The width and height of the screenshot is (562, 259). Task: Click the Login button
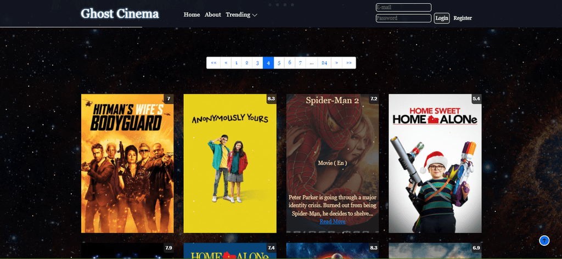tap(442, 18)
